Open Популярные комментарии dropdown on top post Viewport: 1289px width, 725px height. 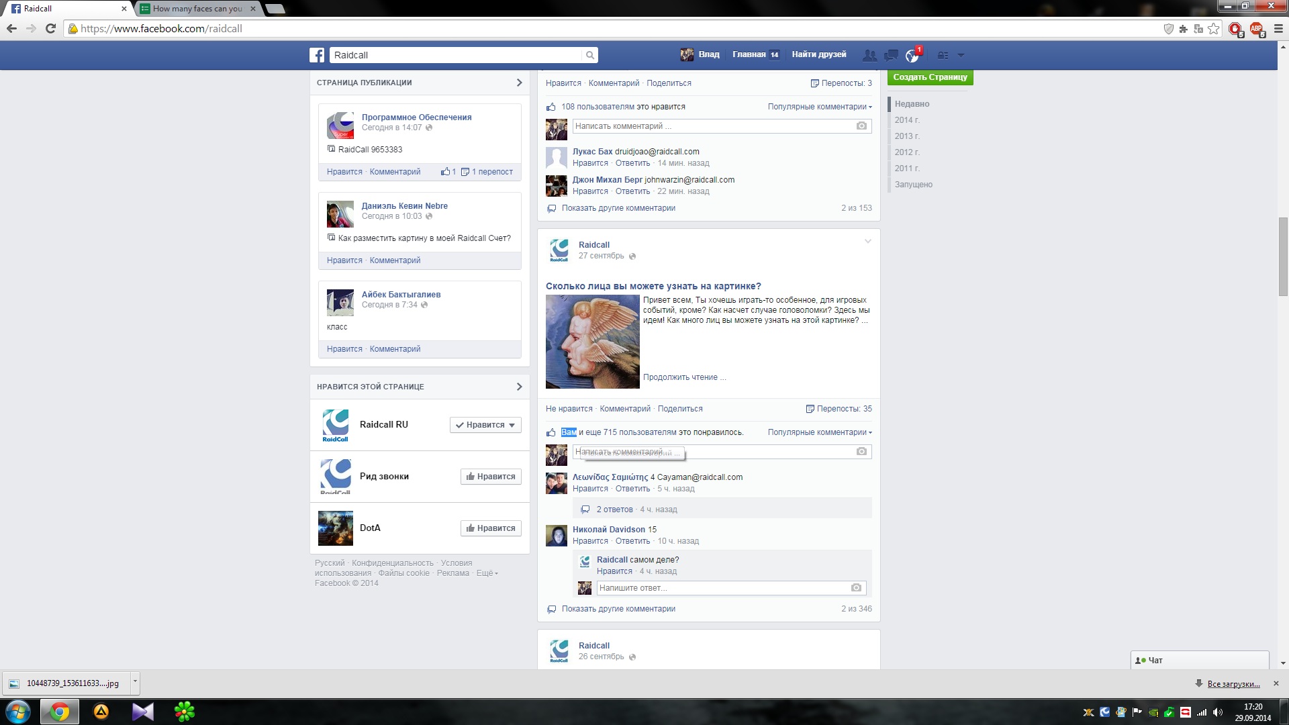pyautogui.click(x=820, y=107)
